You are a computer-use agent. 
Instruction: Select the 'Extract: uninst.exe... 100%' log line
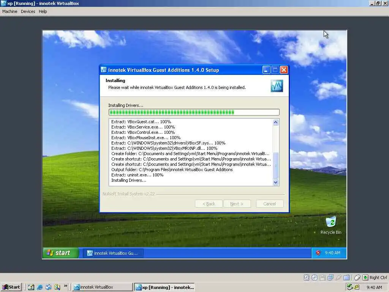[137, 175]
